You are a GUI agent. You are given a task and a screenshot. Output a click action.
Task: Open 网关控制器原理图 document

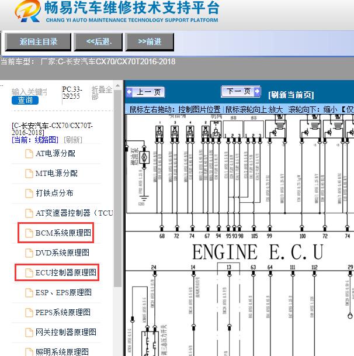coord(66,332)
